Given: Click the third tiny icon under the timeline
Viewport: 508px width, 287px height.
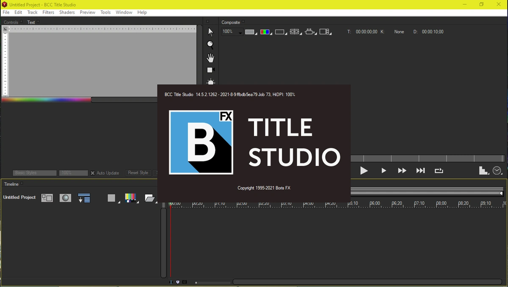Looking at the screenshot, I should 185,282.
